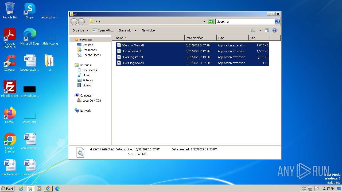Sort files by the Name column header
This screenshot has height=192, width=342.
[148, 38]
